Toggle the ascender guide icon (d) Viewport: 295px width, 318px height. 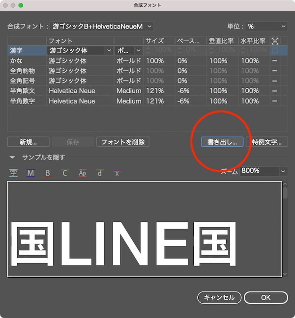[x=100, y=173]
